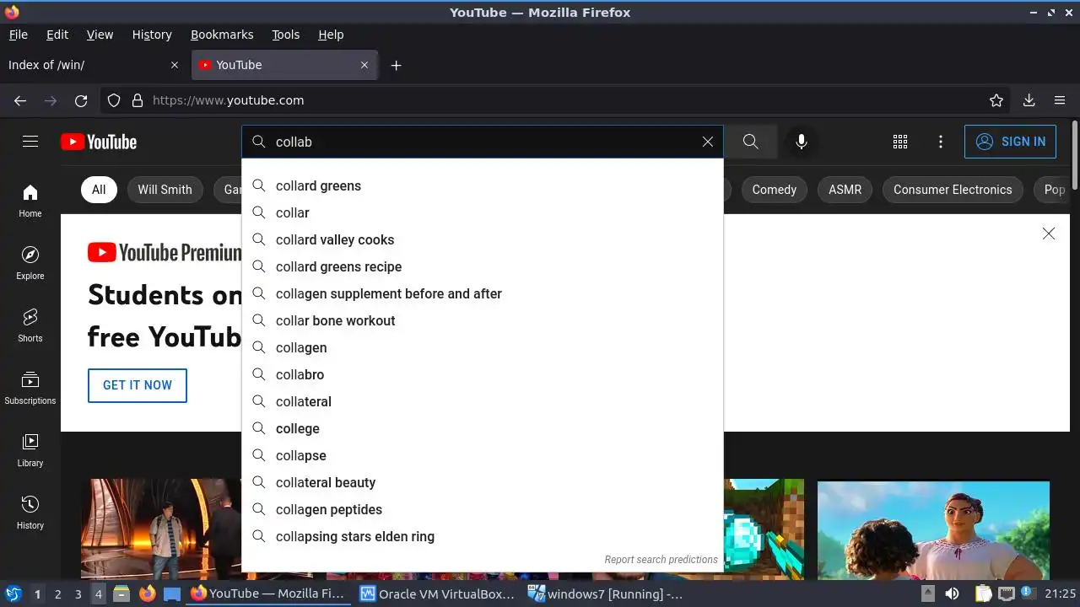Choose suggestion "collabro"

pyautogui.click(x=483, y=374)
